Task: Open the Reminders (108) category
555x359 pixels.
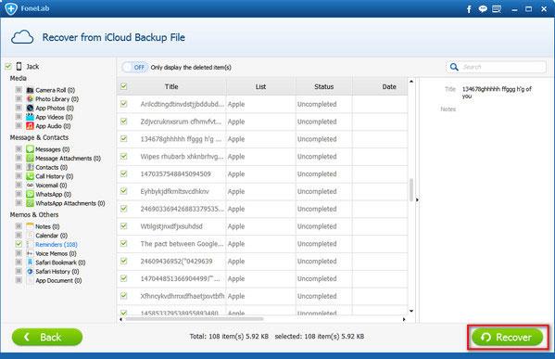Action: tap(57, 245)
